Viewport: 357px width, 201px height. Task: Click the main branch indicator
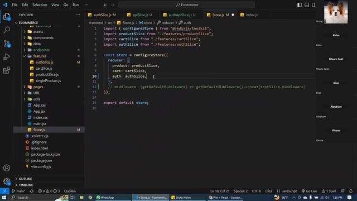[x=18, y=191]
